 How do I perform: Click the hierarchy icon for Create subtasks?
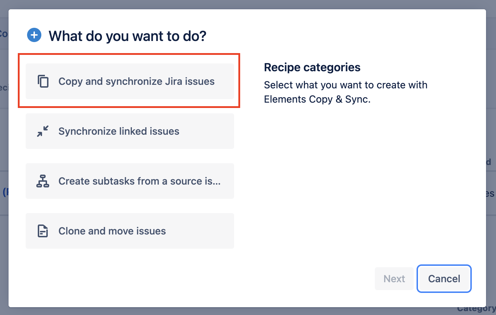tap(43, 181)
